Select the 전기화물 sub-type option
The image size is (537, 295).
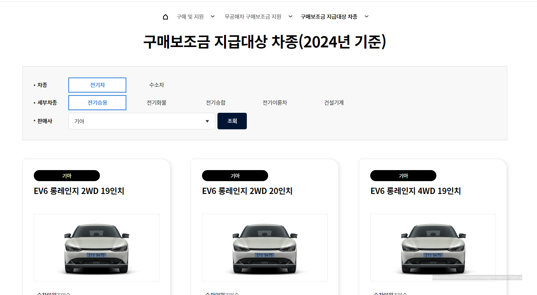tap(156, 102)
